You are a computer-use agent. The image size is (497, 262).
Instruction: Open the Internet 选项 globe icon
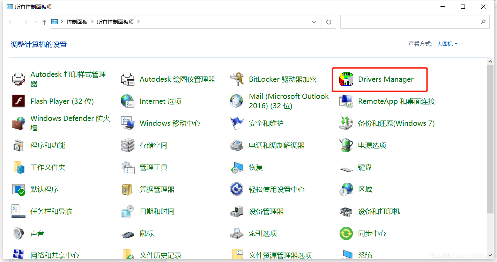pos(128,101)
